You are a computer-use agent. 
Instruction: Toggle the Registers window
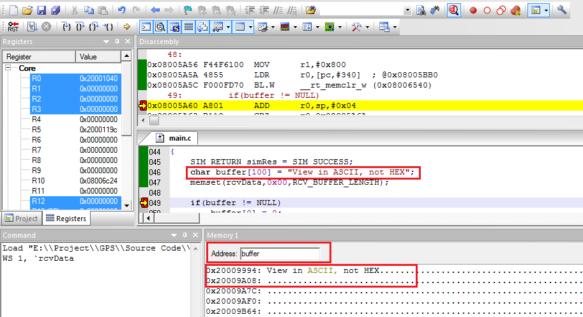click(x=188, y=27)
